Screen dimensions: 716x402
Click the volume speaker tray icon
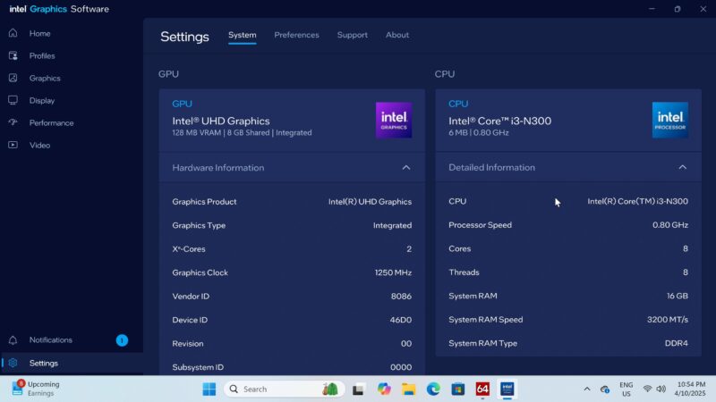661,389
